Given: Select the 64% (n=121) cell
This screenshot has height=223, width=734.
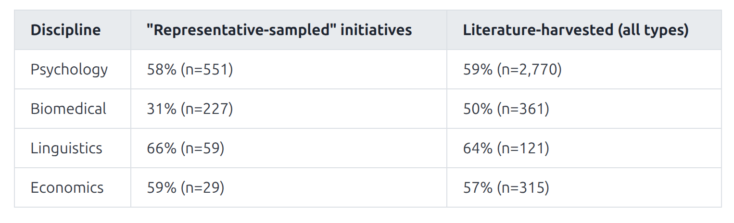Looking at the screenshot, I should (x=506, y=148).
